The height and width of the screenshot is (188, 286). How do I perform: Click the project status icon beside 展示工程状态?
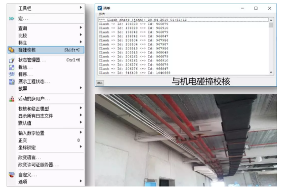click(x=12, y=82)
